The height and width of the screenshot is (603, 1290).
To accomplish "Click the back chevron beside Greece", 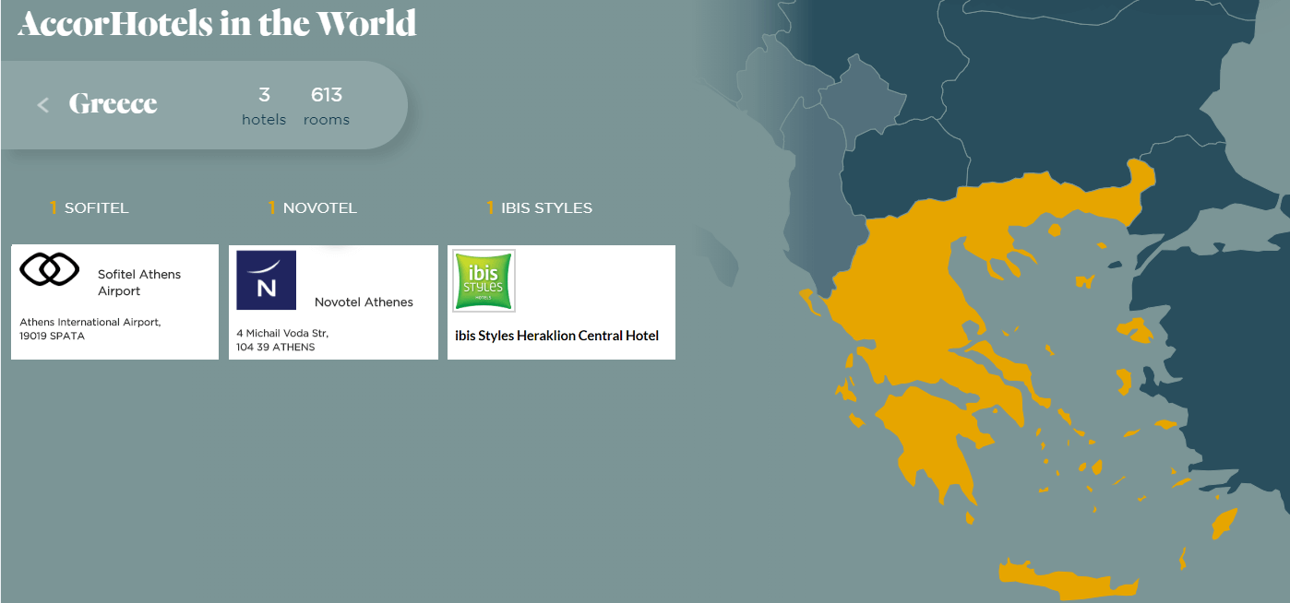I will tap(42, 105).
